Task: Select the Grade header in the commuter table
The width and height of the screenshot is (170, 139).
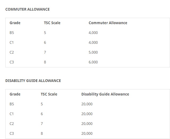Action: click(x=15, y=23)
